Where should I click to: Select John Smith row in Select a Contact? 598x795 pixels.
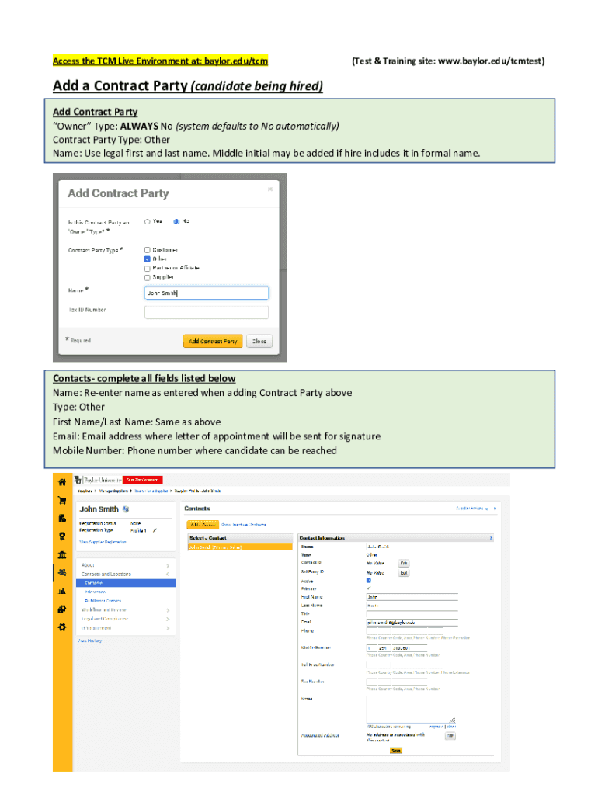240,547
